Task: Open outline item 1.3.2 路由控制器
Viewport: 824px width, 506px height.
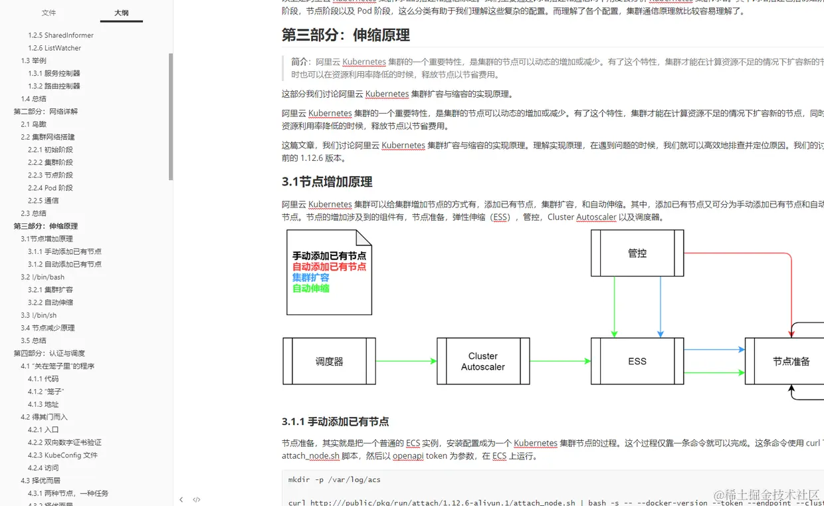Action: click(54, 86)
